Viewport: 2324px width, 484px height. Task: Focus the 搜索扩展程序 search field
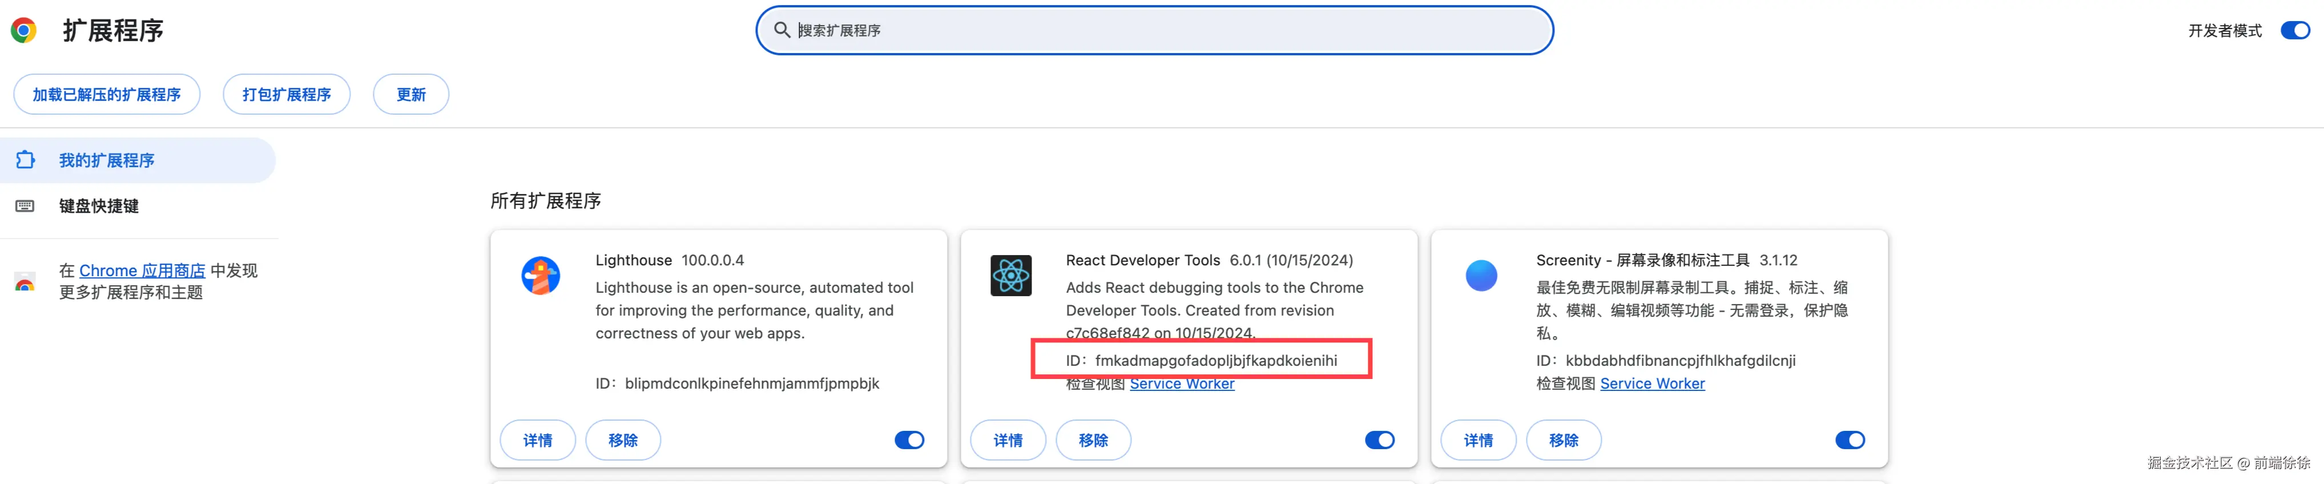[x=1155, y=31]
